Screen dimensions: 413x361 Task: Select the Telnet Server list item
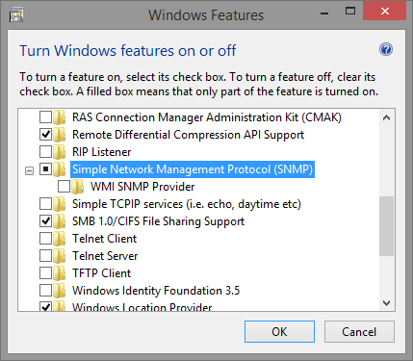click(105, 256)
